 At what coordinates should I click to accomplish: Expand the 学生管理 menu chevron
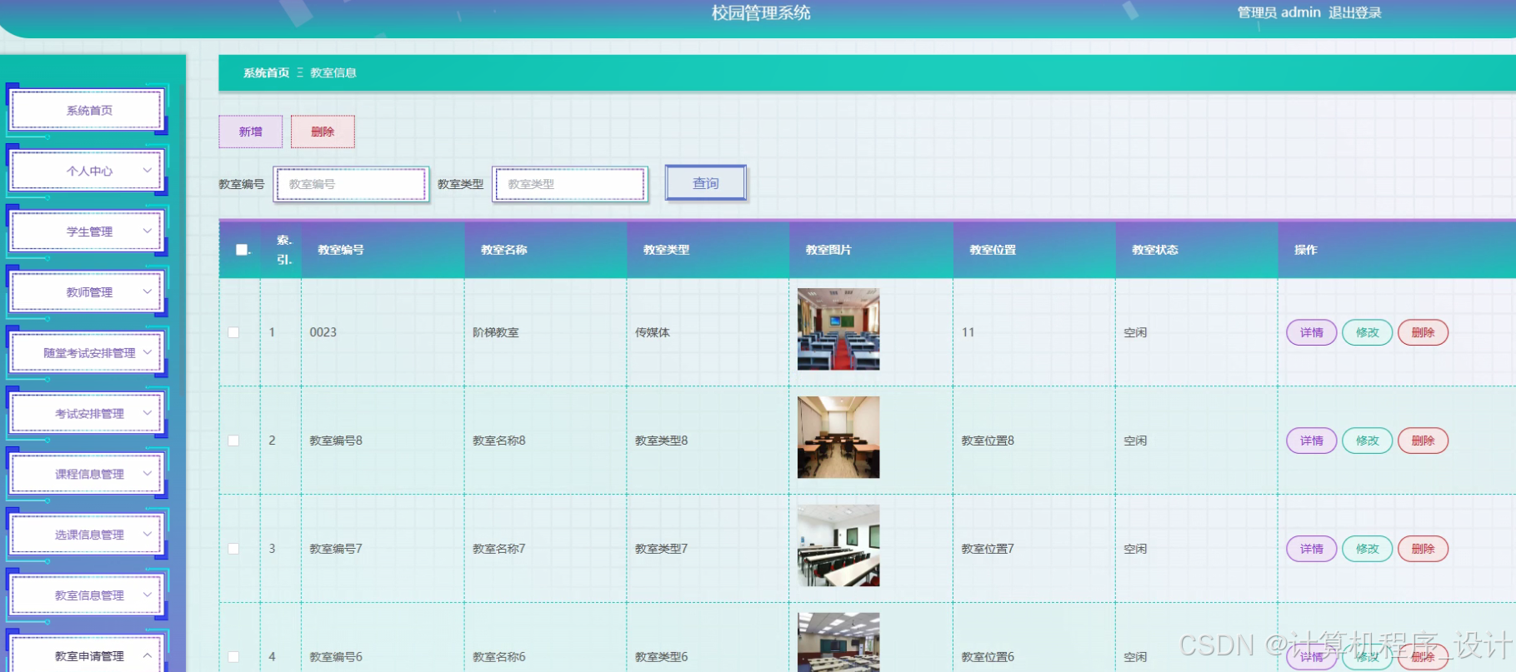148,231
